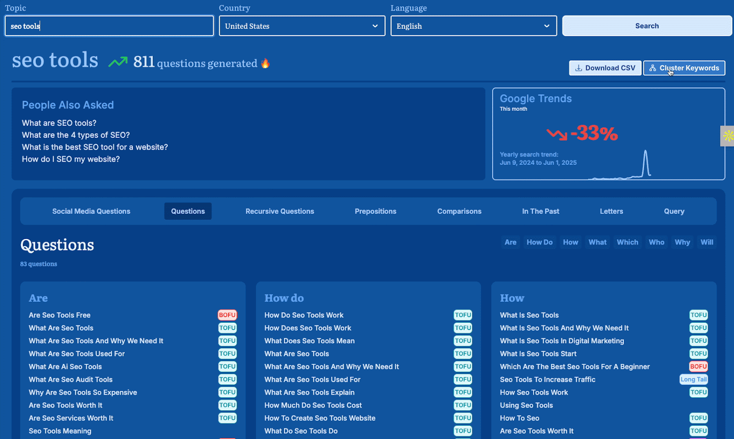Viewport: 734px width, 439px height.
Task: Click the flame icon after questions generated
Action: 265,63
